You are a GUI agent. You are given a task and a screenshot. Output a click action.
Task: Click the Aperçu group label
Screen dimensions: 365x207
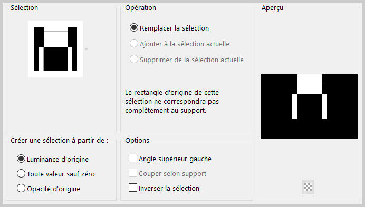point(272,8)
